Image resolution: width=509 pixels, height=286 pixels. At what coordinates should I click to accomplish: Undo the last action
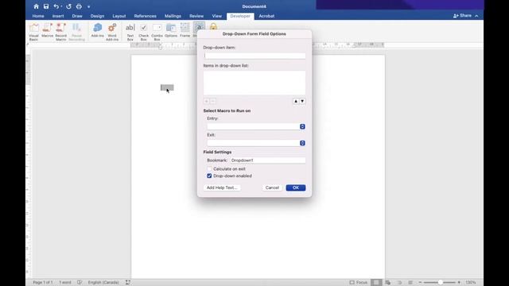pos(56,6)
